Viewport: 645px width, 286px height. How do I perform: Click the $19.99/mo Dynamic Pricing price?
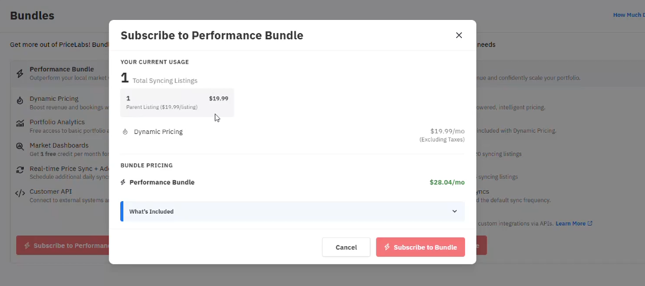pyautogui.click(x=447, y=131)
